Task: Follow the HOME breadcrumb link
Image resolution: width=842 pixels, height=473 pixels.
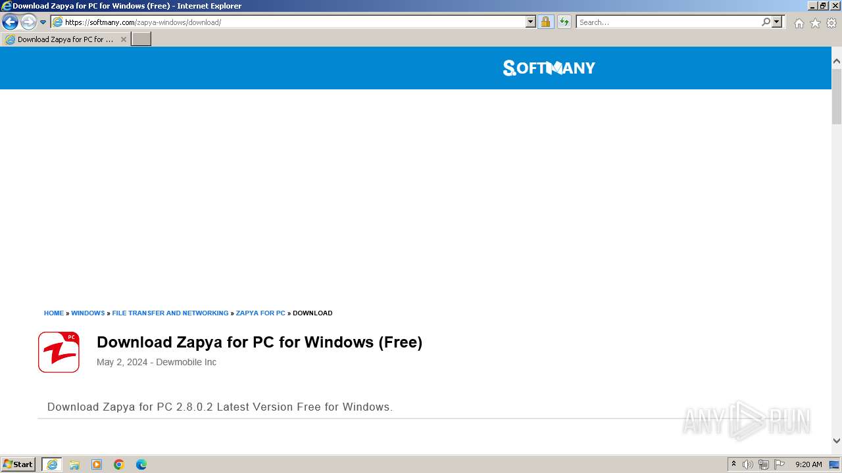Action: click(x=54, y=313)
